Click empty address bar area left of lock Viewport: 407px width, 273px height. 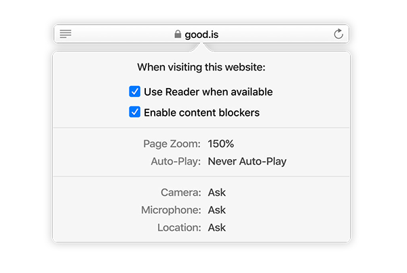(x=122, y=35)
